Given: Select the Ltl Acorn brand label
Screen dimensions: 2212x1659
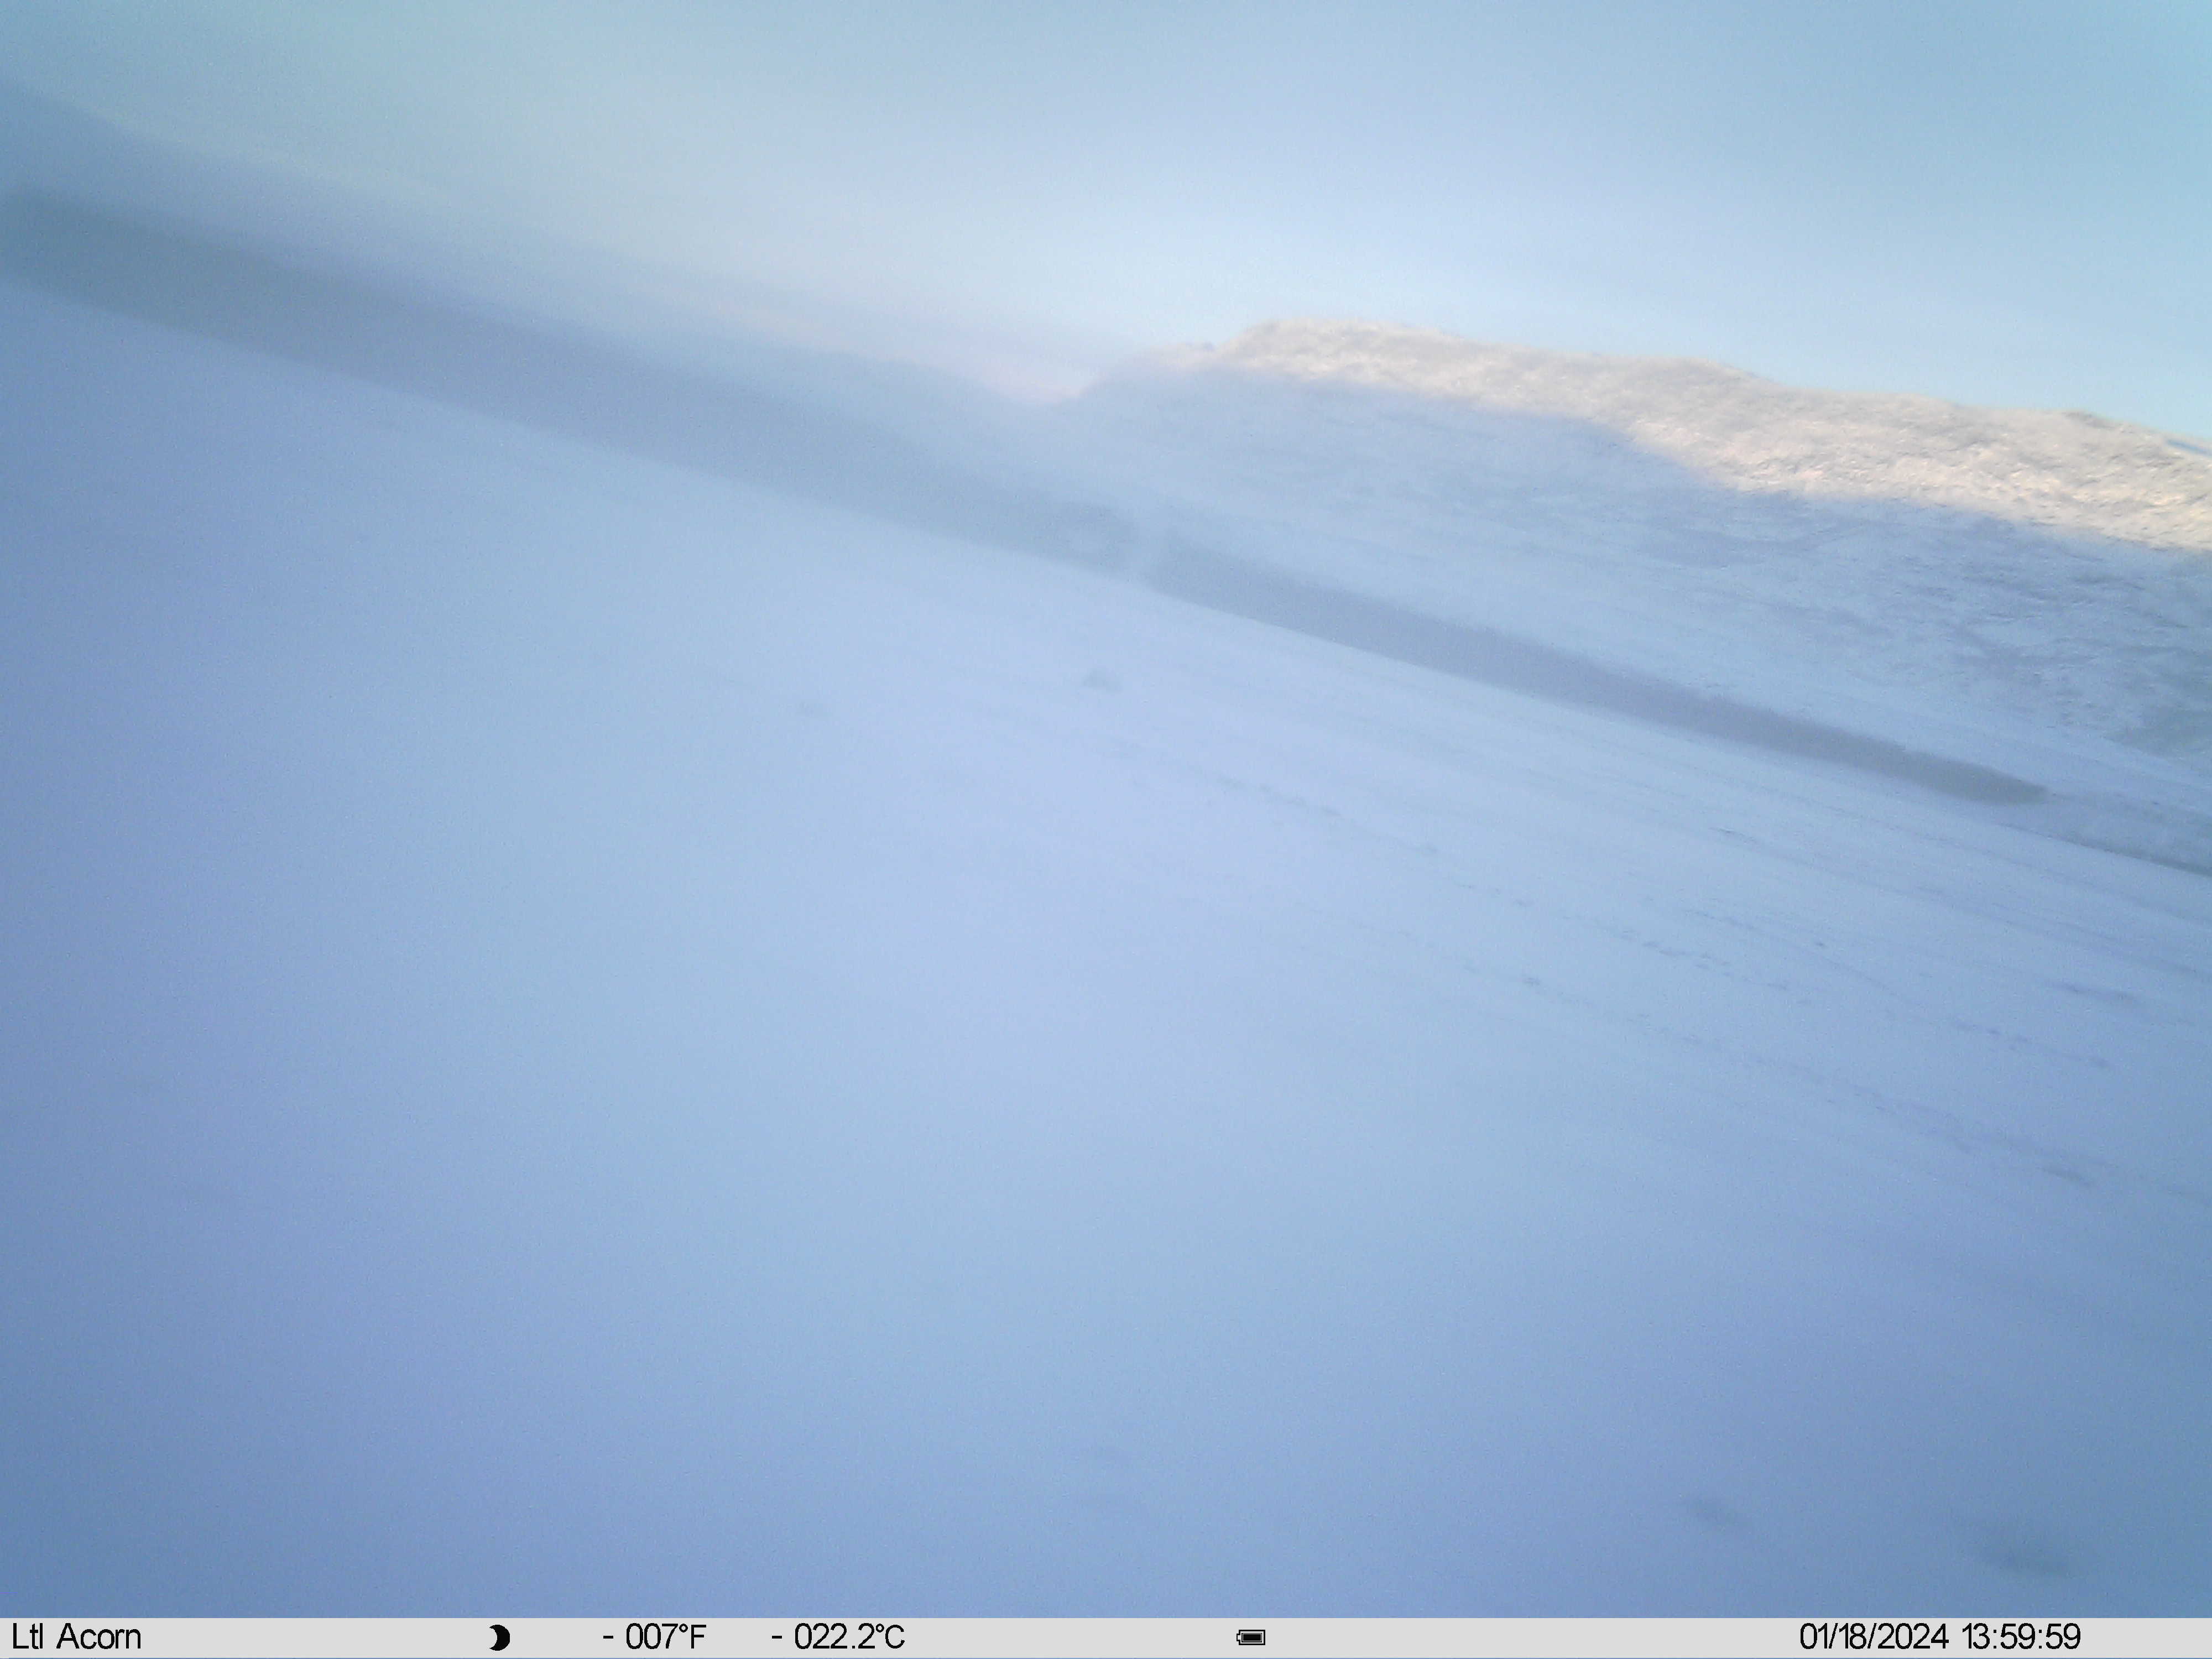Looking at the screenshot, I should coord(76,1637).
